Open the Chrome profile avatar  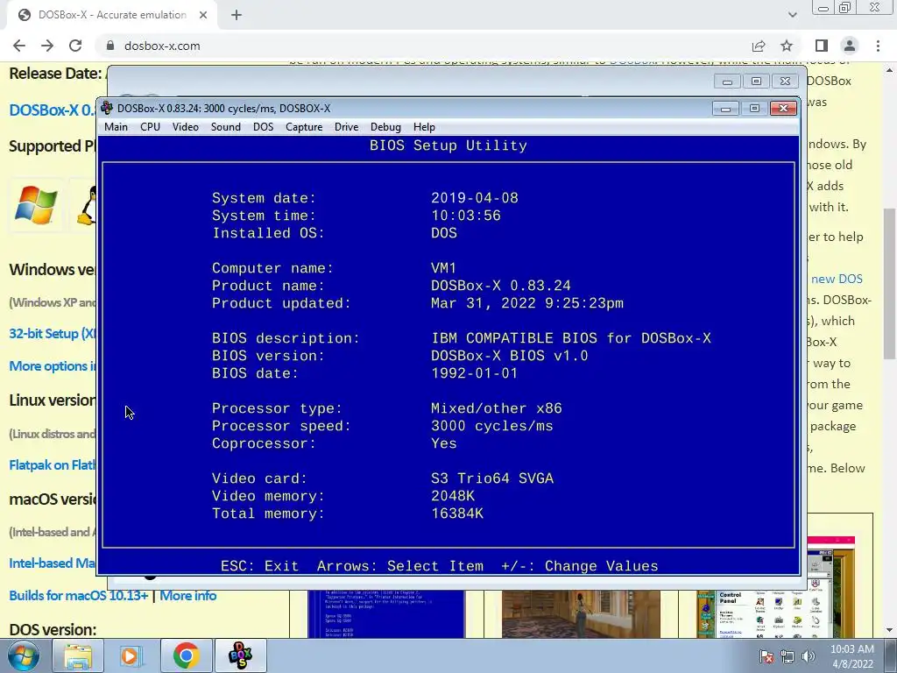[850, 46]
